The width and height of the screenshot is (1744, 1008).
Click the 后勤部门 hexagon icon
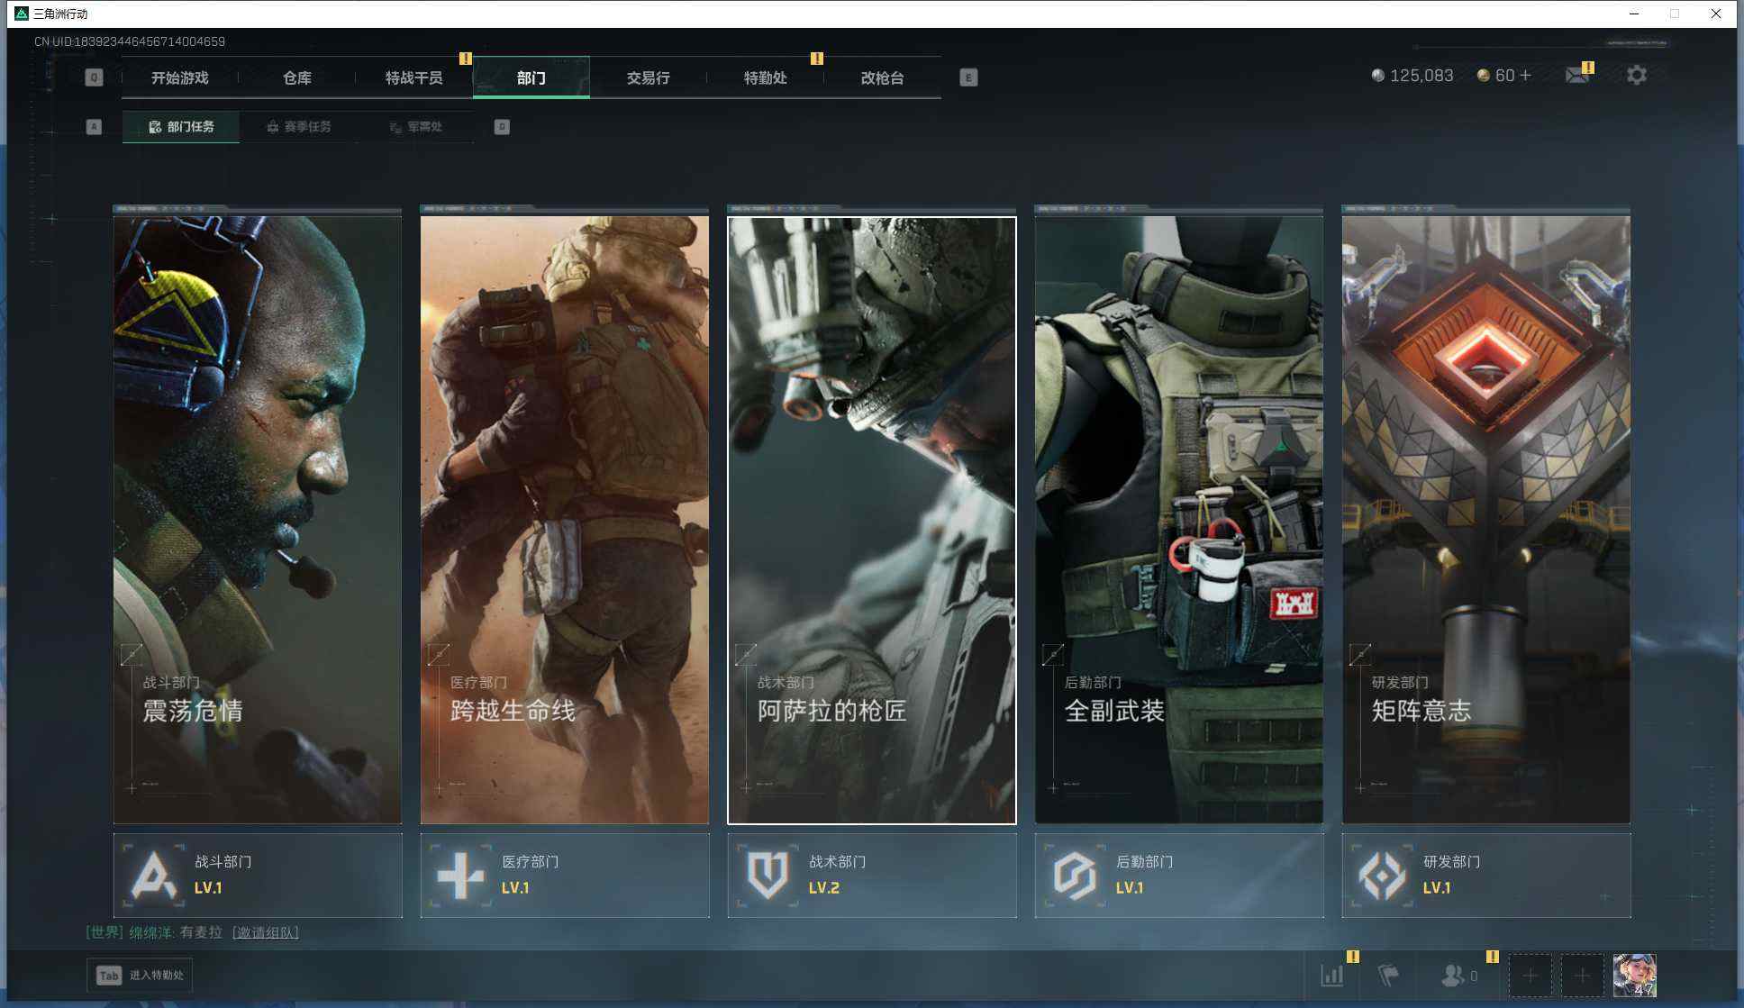pyautogui.click(x=1075, y=875)
